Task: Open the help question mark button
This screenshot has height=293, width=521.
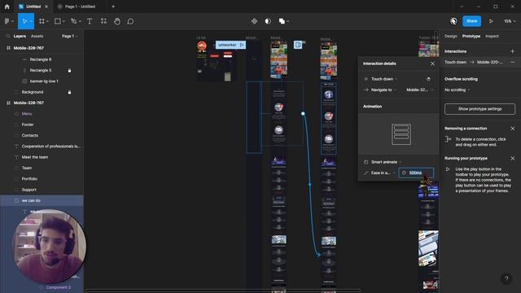Action: pos(506,278)
